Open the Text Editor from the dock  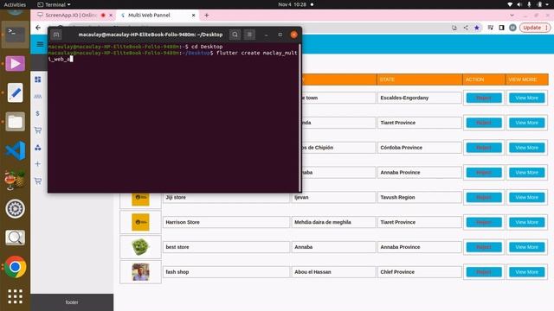click(16, 92)
